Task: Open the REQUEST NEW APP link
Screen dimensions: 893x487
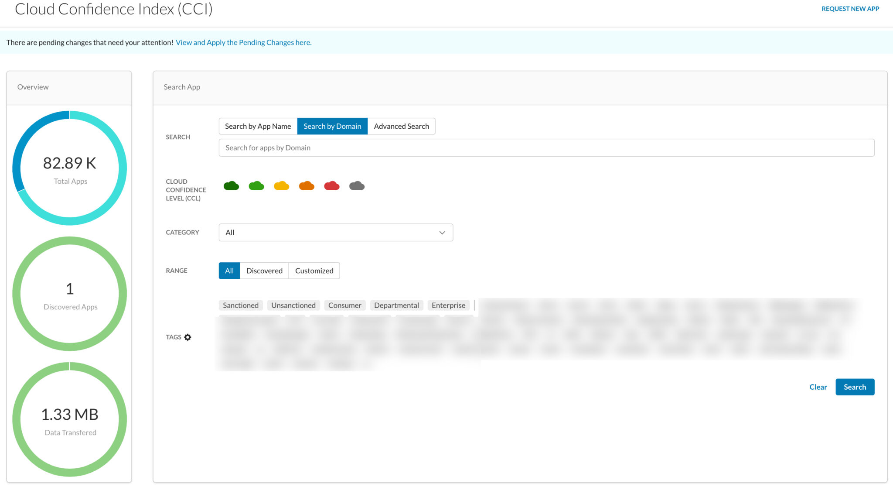Action: (x=850, y=8)
